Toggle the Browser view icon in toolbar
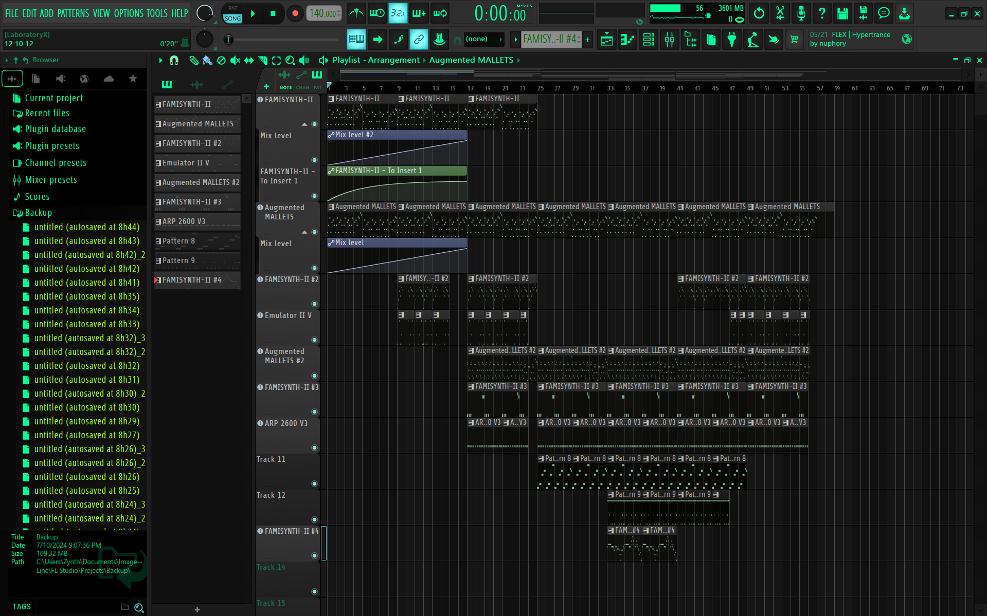Screen dimensions: 987x616 [691, 39]
